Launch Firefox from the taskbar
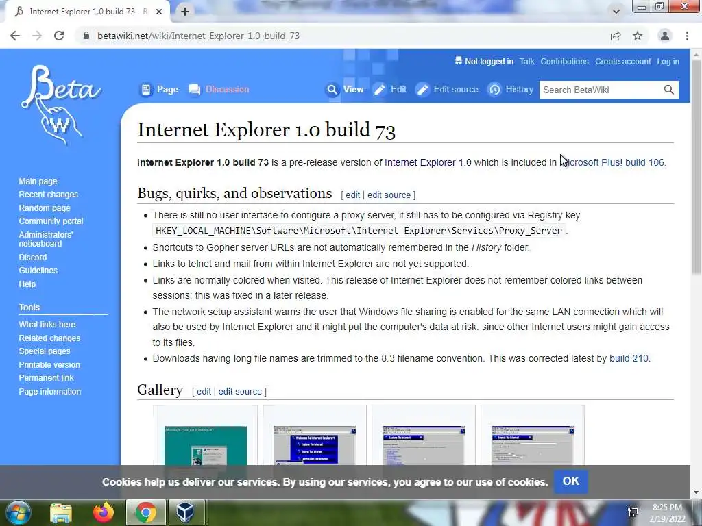Image resolution: width=702 pixels, height=526 pixels. 104,512
